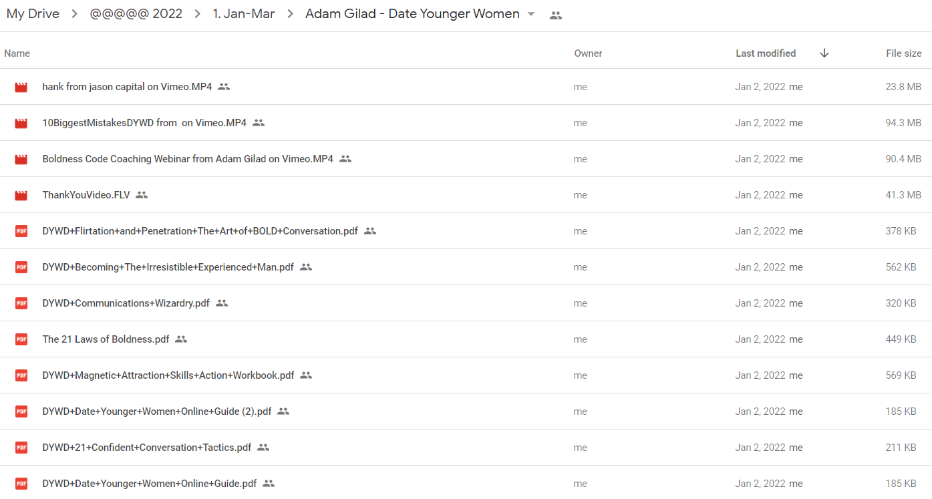Click PDF icon for The 21 Laws of Boldness
932x499 pixels.
[21, 339]
